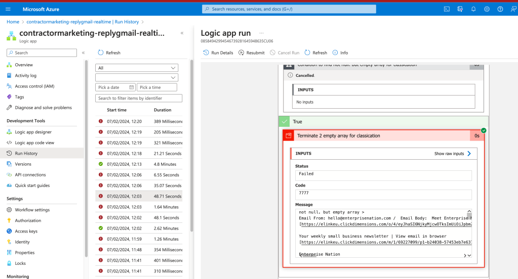Select the 12:18 run lasting 21.21 seconds
This screenshot has width=518, height=279.
(x=139, y=153)
